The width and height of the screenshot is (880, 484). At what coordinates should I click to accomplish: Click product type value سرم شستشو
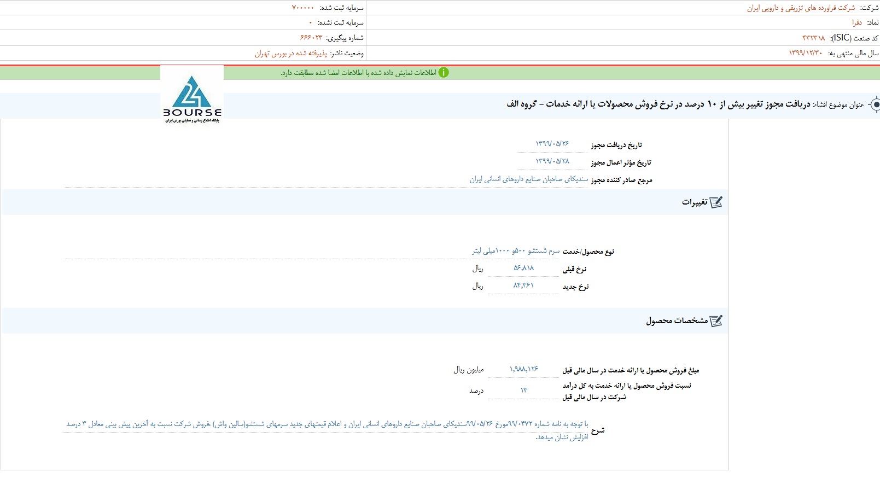tap(516, 251)
